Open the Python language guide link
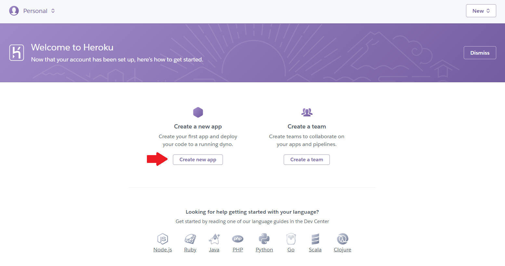The image size is (505, 266). click(x=264, y=250)
